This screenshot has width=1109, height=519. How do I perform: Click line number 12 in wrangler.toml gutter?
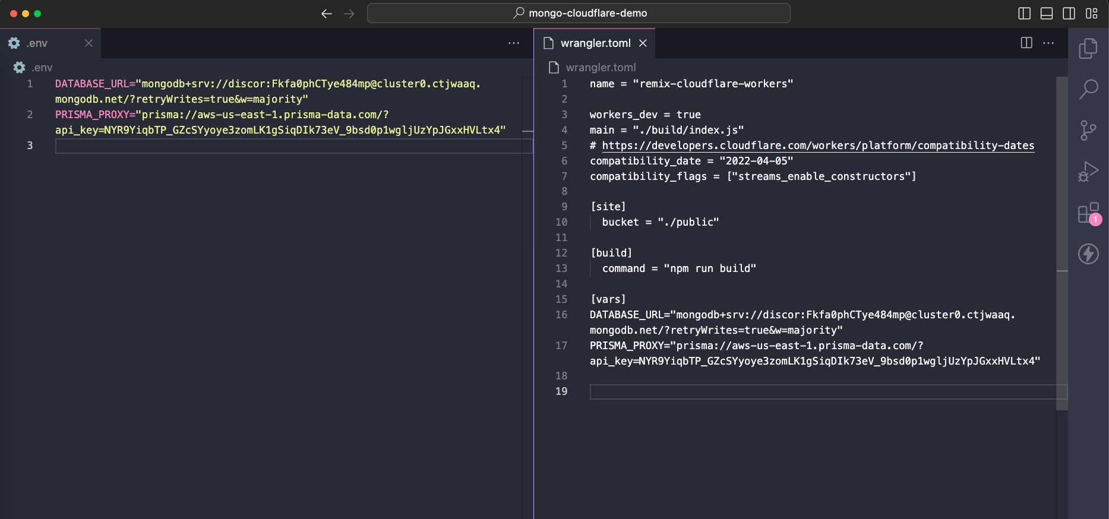tap(561, 253)
